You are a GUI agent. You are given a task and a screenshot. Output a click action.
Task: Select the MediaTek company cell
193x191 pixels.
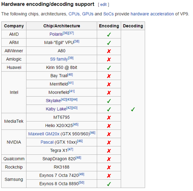coord(14,121)
